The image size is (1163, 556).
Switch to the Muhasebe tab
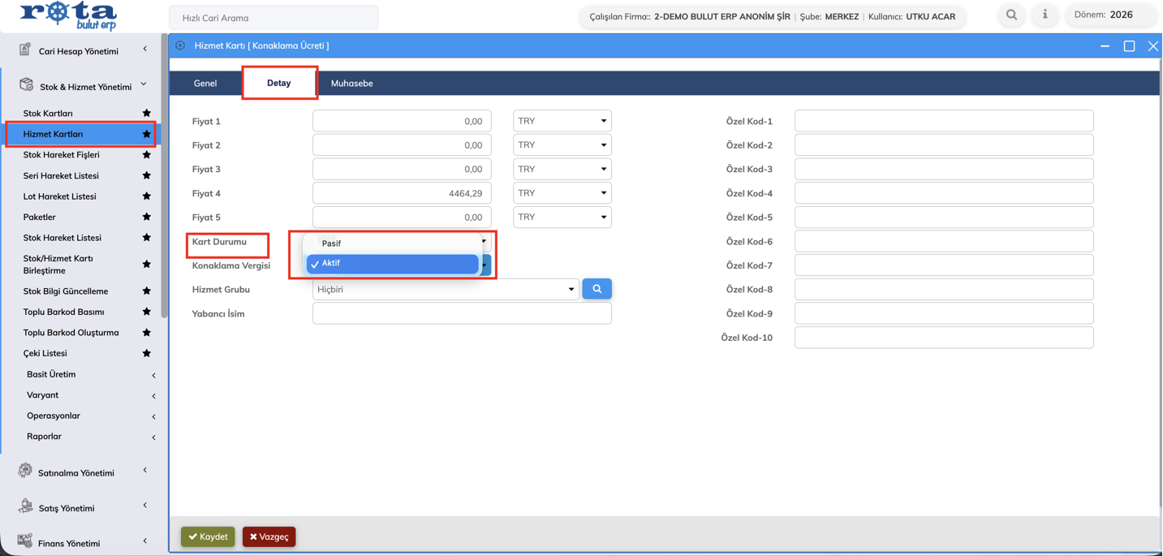[x=351, y=83]
